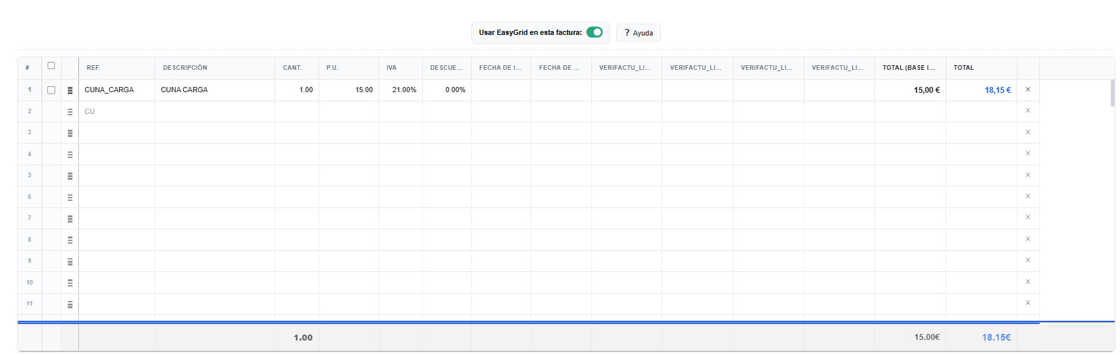The width and height of the screenshot is (1120, 355).
Task: Click the drag handle of row 6
Action: [70, 198]
